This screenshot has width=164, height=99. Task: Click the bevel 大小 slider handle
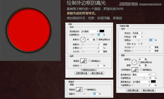tap(133, 47)
